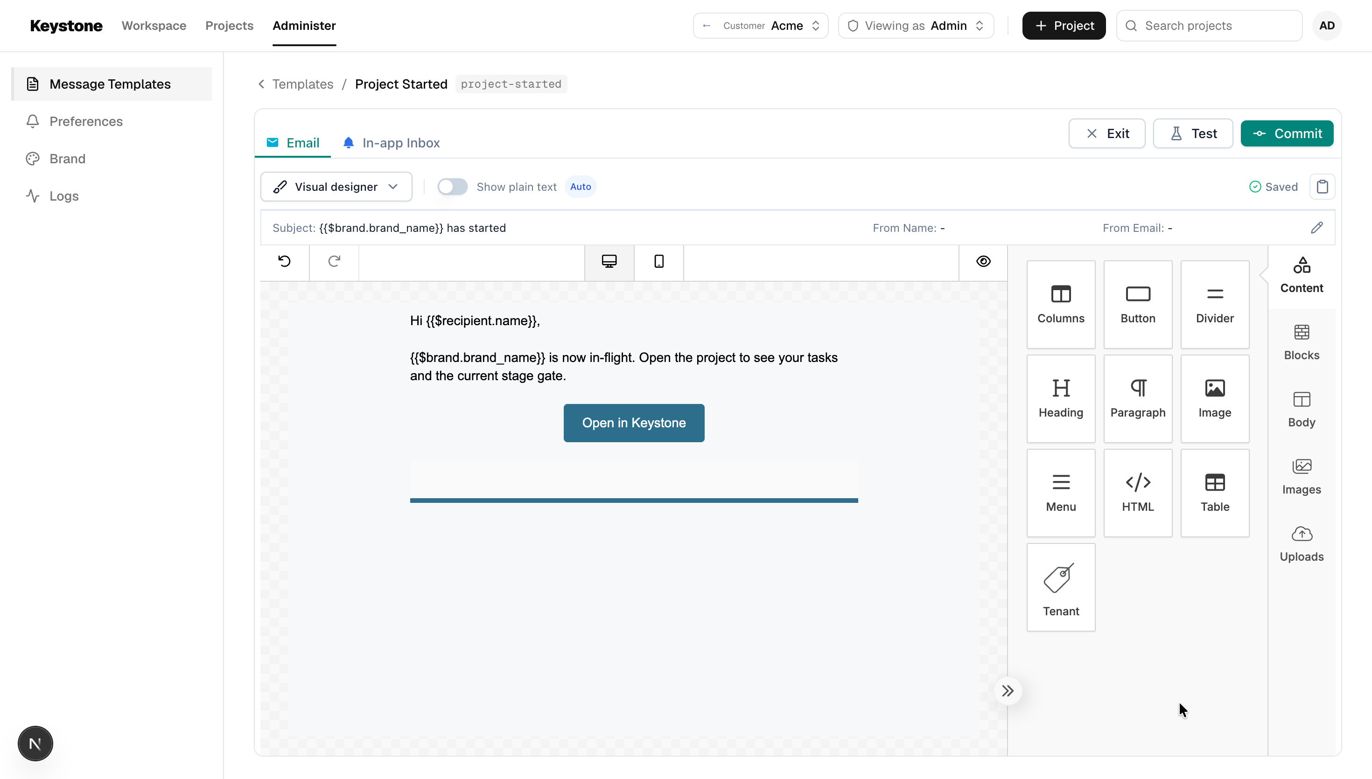Open the Body settings panel
The height and width of the screenshot is (779, 1372).
click(x=1302, y=409)
